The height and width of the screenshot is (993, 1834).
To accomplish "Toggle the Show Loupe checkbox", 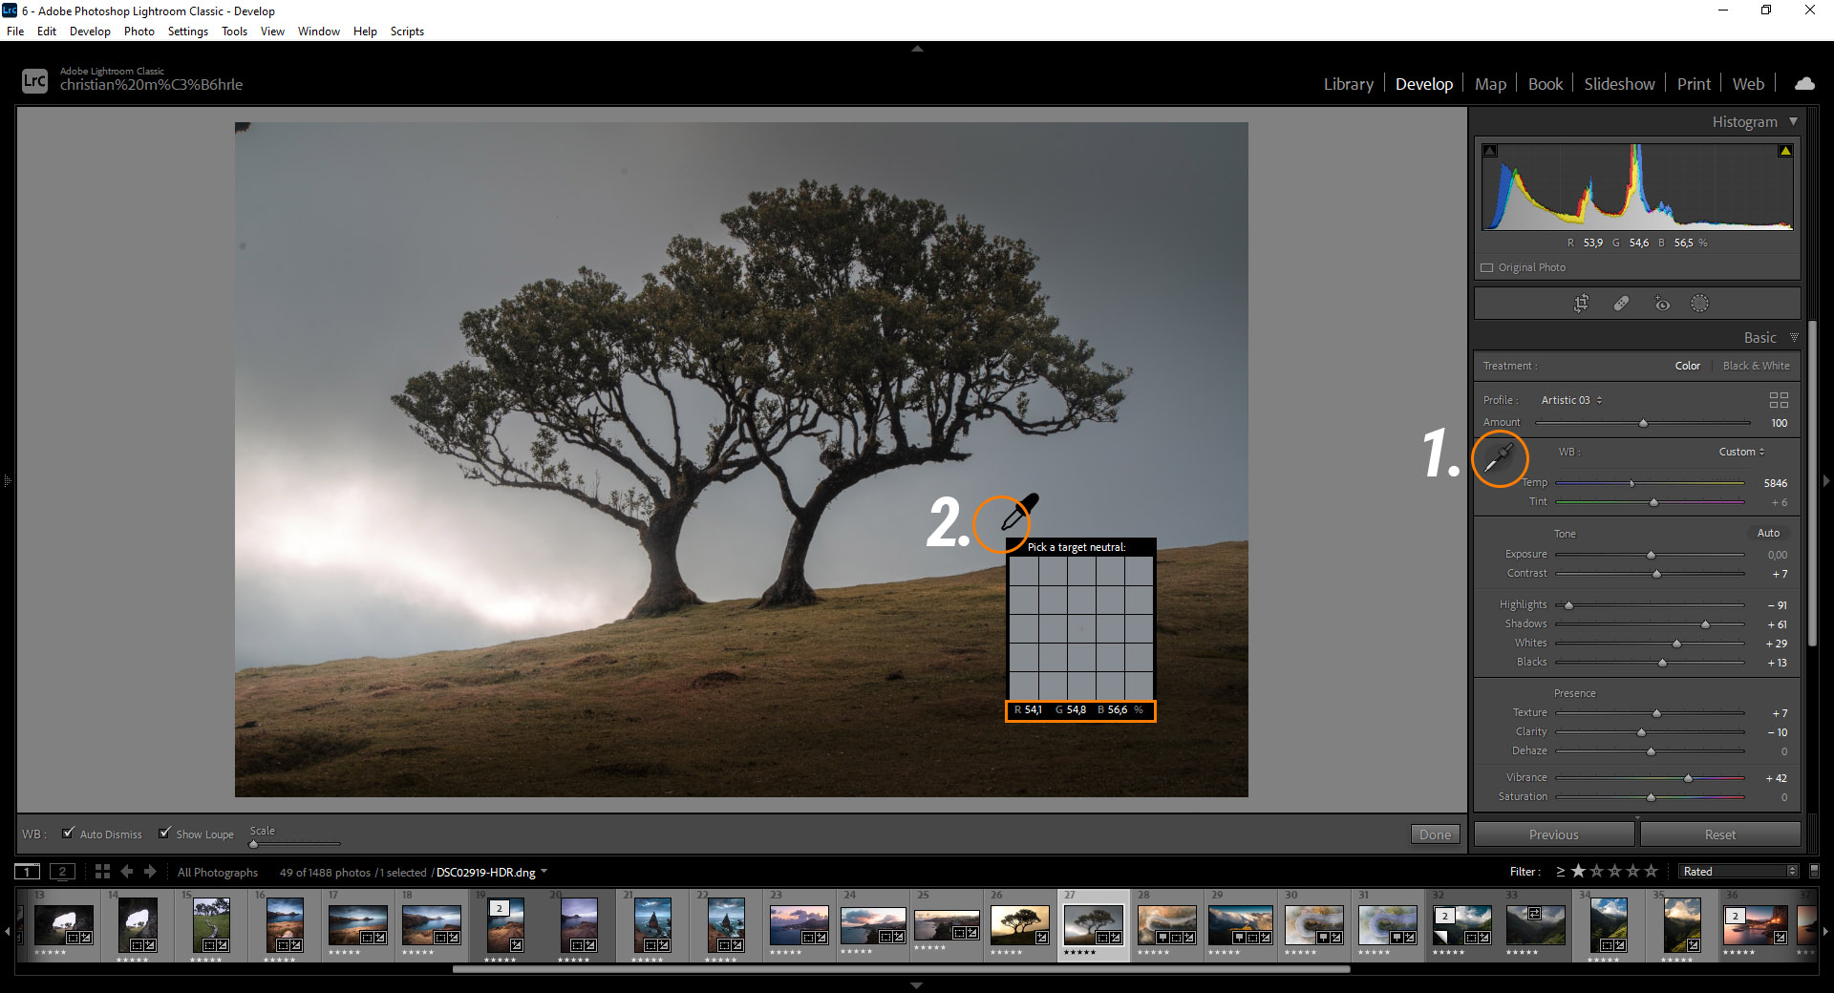I will pos(165,834).
